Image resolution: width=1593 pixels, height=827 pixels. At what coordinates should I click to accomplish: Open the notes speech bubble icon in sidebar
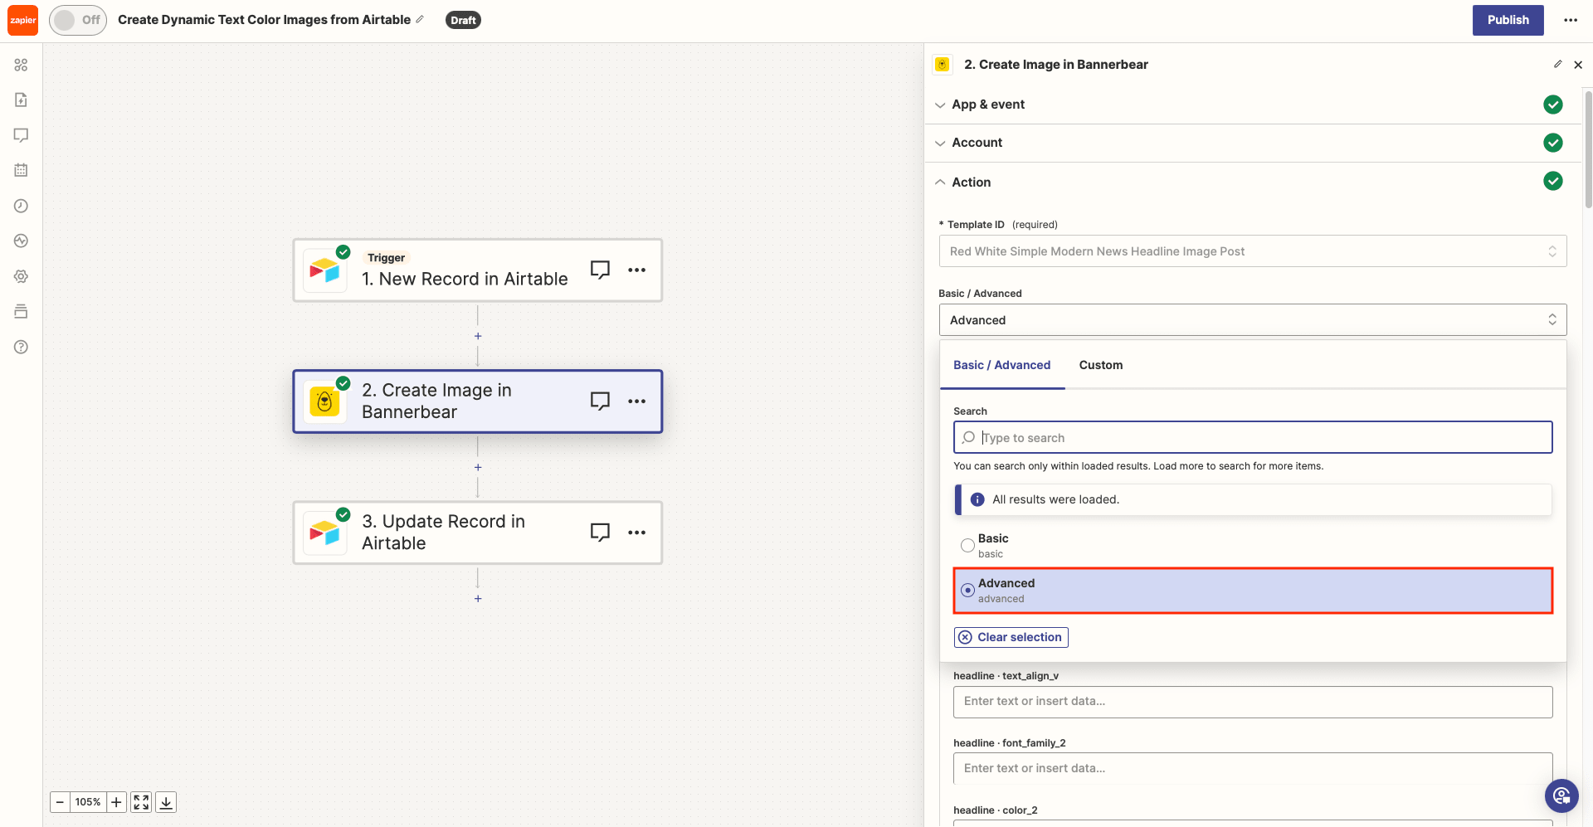pos(21,134)
